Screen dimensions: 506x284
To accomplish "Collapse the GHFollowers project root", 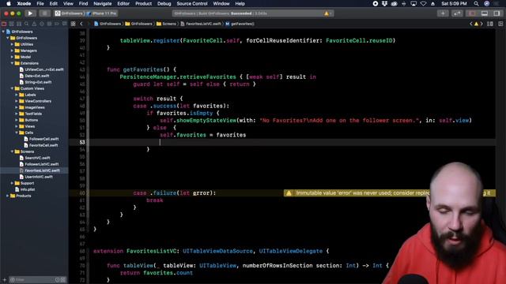I will [3, 32].
